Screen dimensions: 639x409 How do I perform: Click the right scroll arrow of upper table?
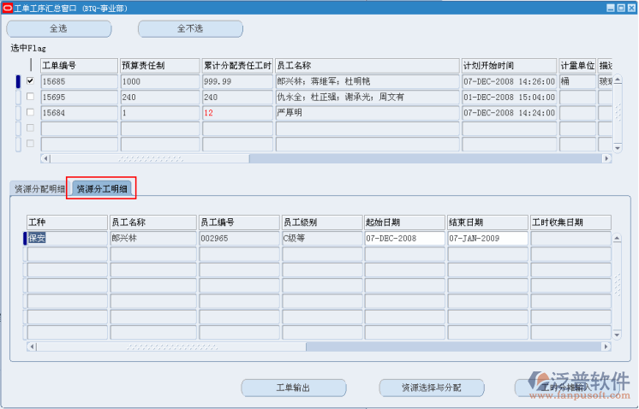606,158
